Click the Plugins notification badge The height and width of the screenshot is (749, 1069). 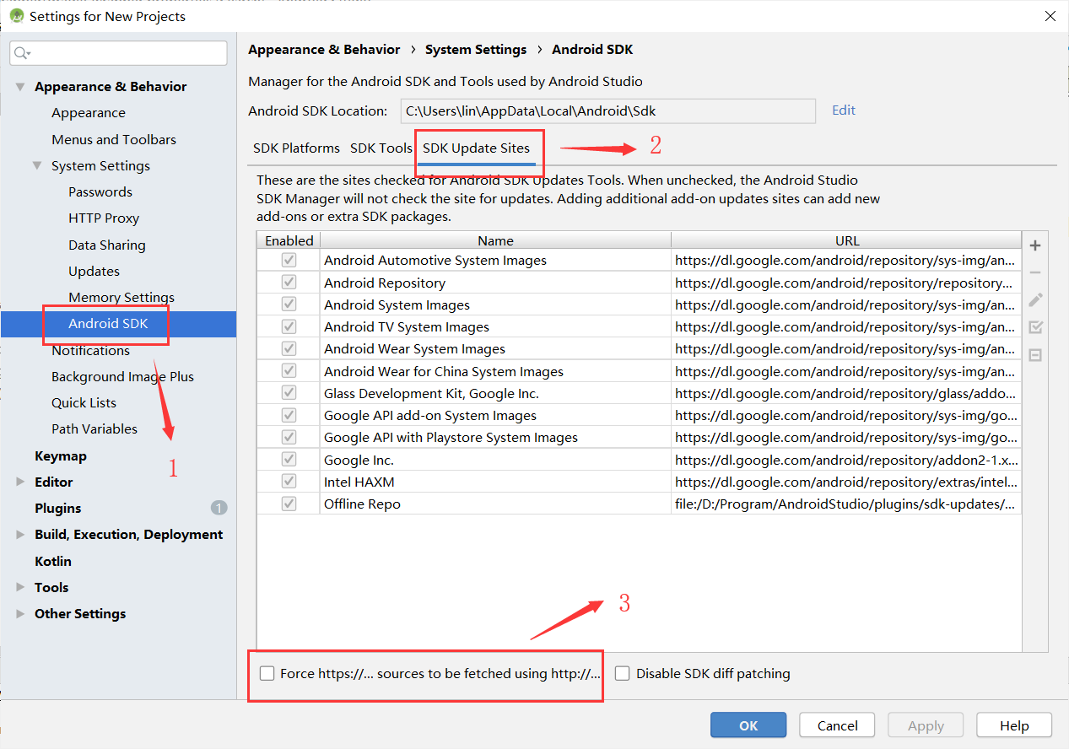coord(219,507)
